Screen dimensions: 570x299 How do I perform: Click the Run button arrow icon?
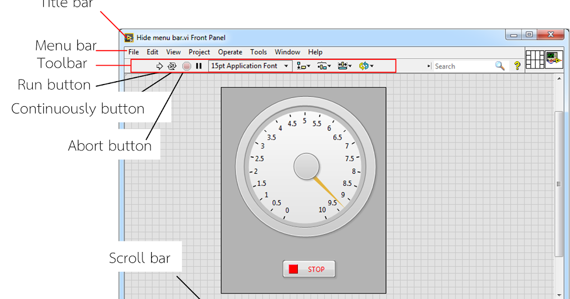pos(160,65)
